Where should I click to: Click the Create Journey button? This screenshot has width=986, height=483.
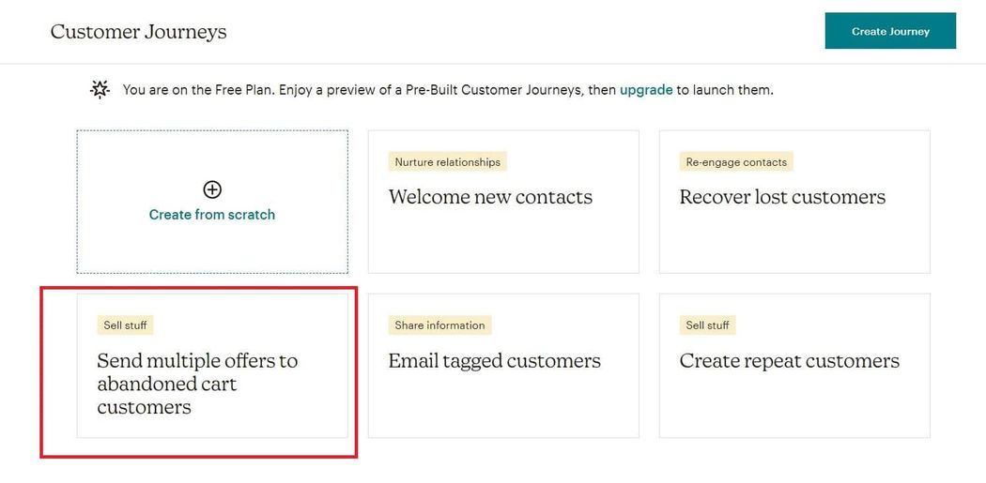point(889,31)
